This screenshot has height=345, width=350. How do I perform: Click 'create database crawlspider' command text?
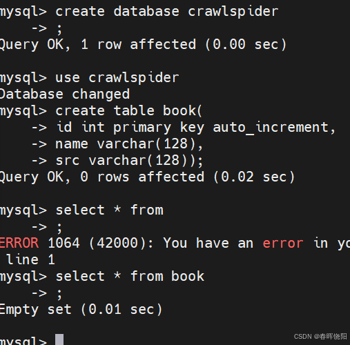pos(167,12)
